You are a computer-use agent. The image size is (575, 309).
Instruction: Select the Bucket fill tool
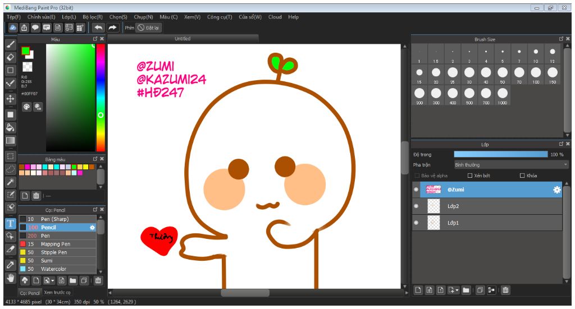point(11,127)
